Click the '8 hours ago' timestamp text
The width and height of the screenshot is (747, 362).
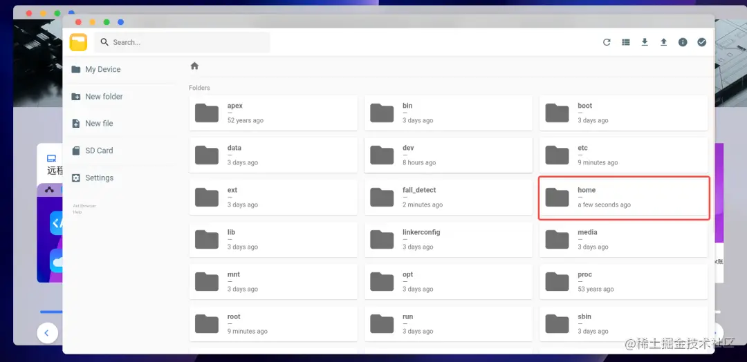[419, 162]
